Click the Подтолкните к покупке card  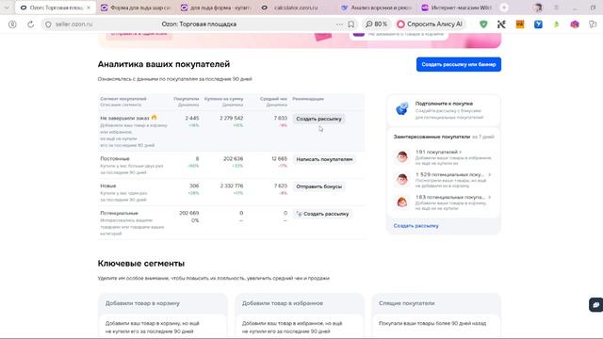click(x=444, y=110)
